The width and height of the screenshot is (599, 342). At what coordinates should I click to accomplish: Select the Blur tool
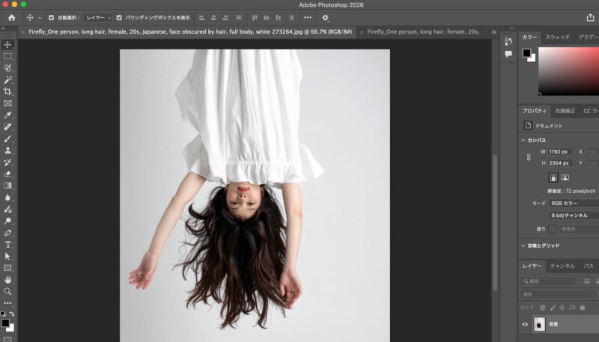[x=7, y=198]
